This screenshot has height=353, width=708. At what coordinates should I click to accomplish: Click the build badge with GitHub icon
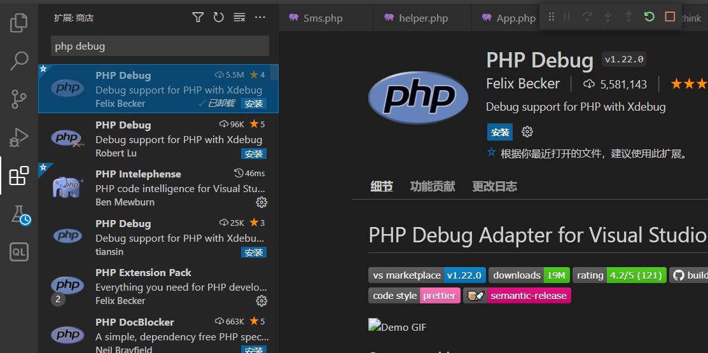pyautogui.click(x=688, y=275)
